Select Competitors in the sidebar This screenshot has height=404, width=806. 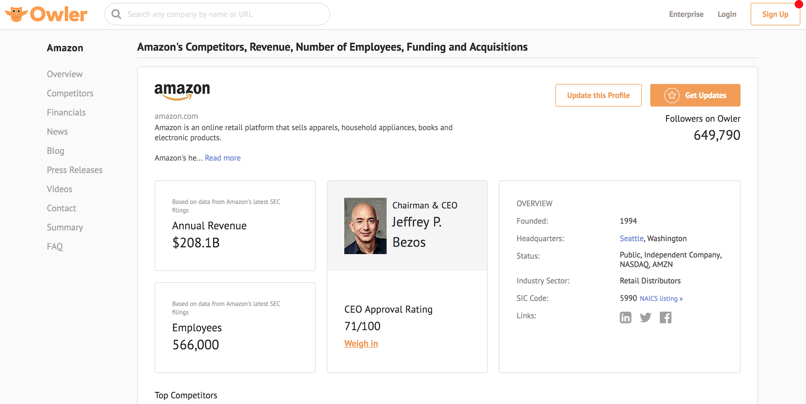[70, 93]
